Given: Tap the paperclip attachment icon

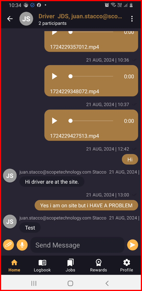Looking at the screenshot, I should click(9, 245).
